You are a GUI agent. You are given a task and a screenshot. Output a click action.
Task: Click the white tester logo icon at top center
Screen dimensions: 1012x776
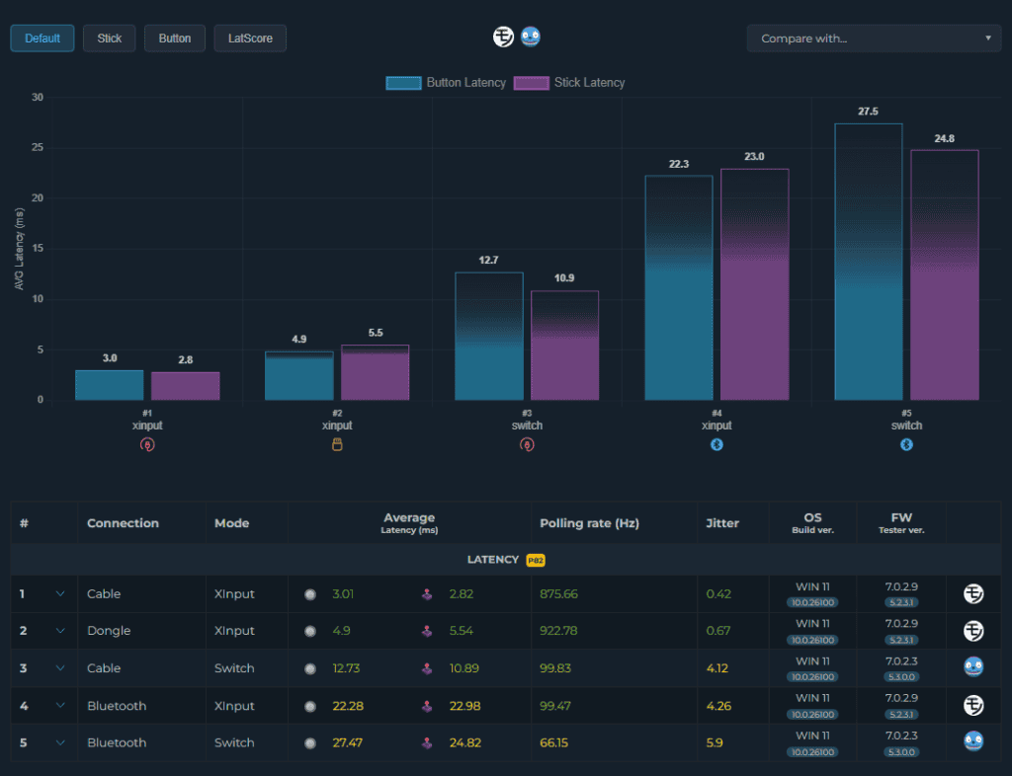point(503,37)
